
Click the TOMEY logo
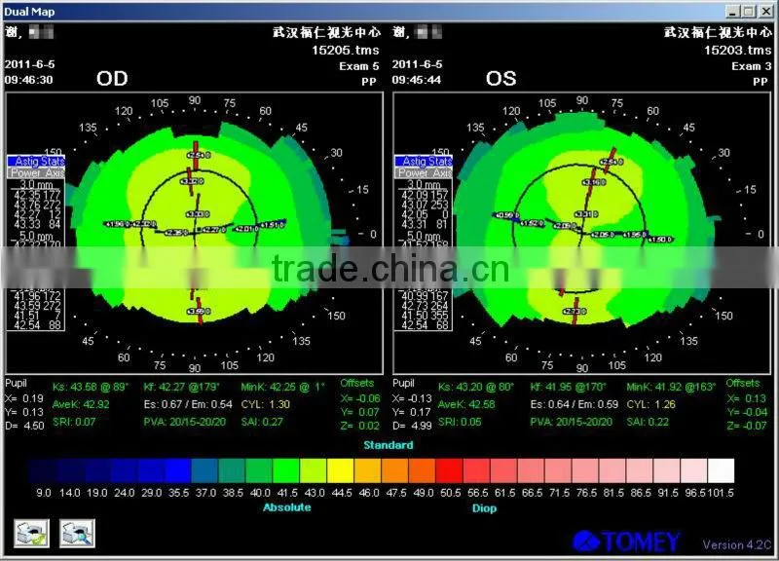[x=626, y=542]
